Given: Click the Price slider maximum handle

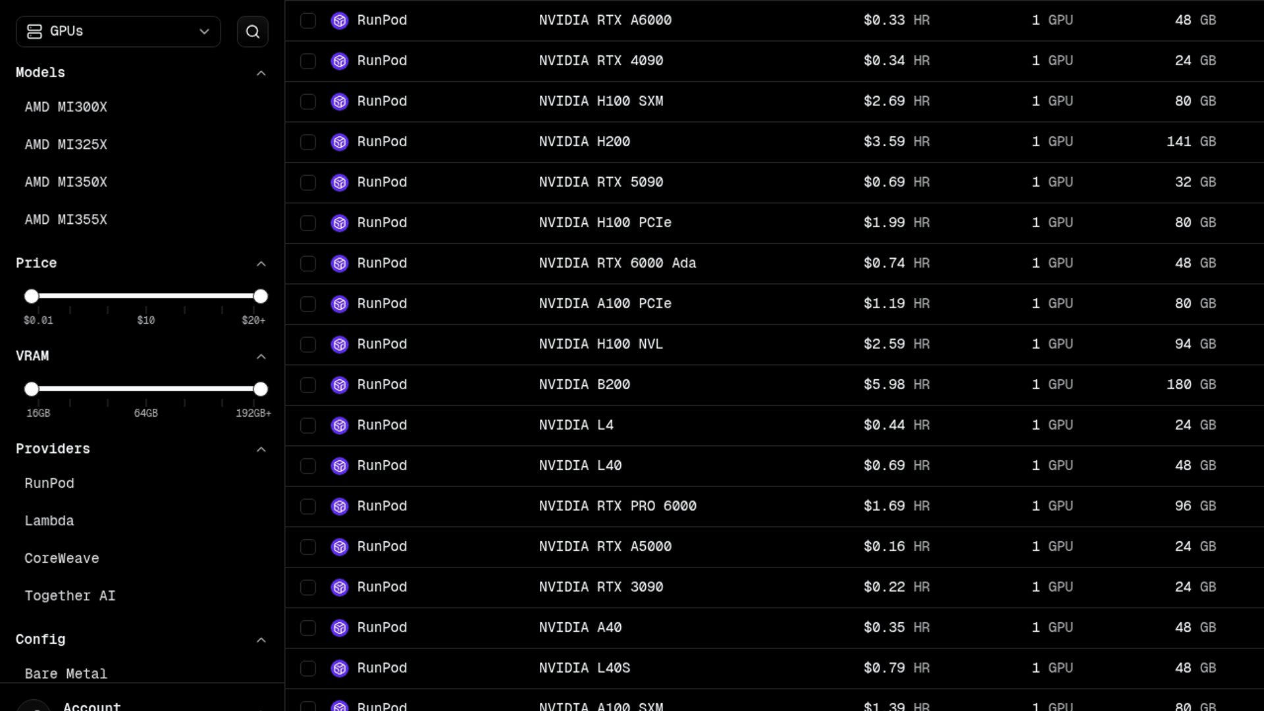Looking at the screenshot, I should [261, 296].
